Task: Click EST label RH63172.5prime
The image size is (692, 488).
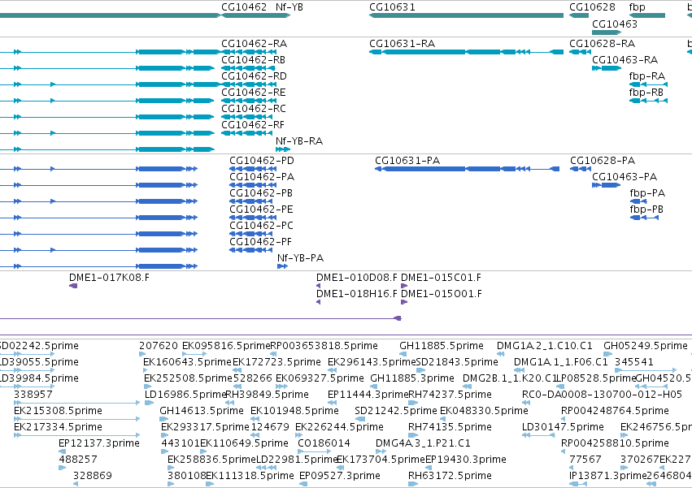Action: [x=450, y=476]
